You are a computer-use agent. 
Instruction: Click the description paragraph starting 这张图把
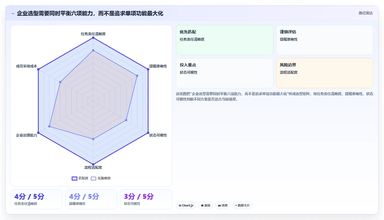pyautogui.click(x=275, y=96)
